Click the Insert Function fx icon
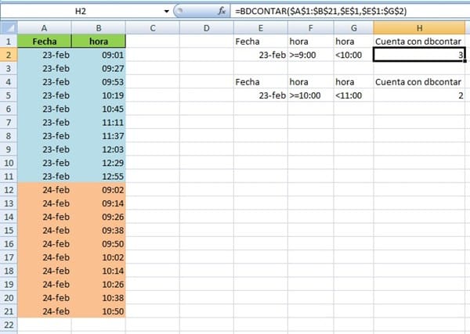Screen dimensions: 470x334 pos(222,12)
